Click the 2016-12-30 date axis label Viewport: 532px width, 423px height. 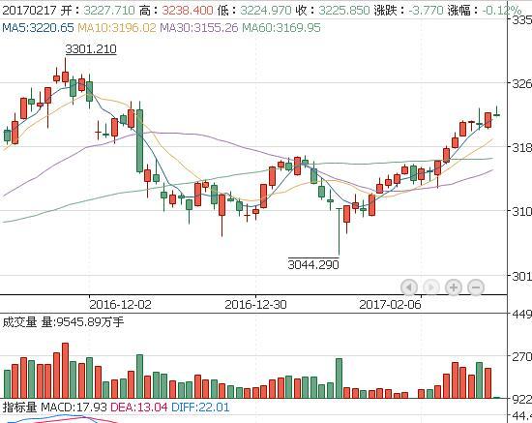click(x=255, y=304)
